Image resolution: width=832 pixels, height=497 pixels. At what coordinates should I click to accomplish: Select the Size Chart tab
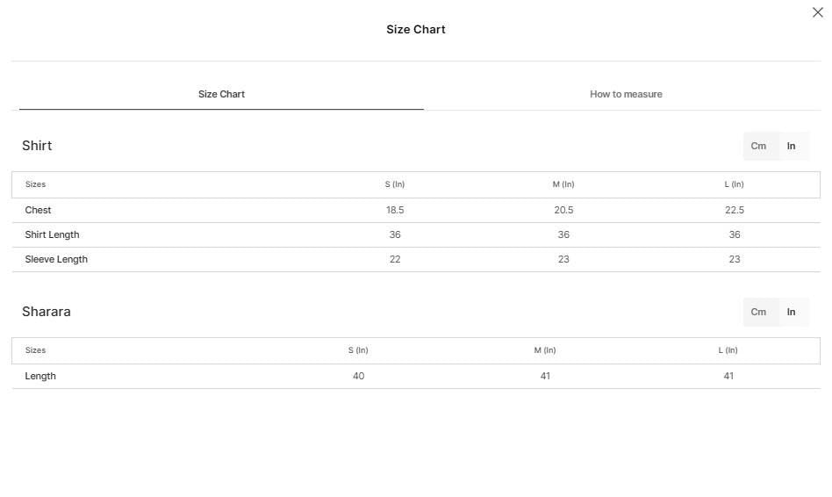click(x=221, y=94)
